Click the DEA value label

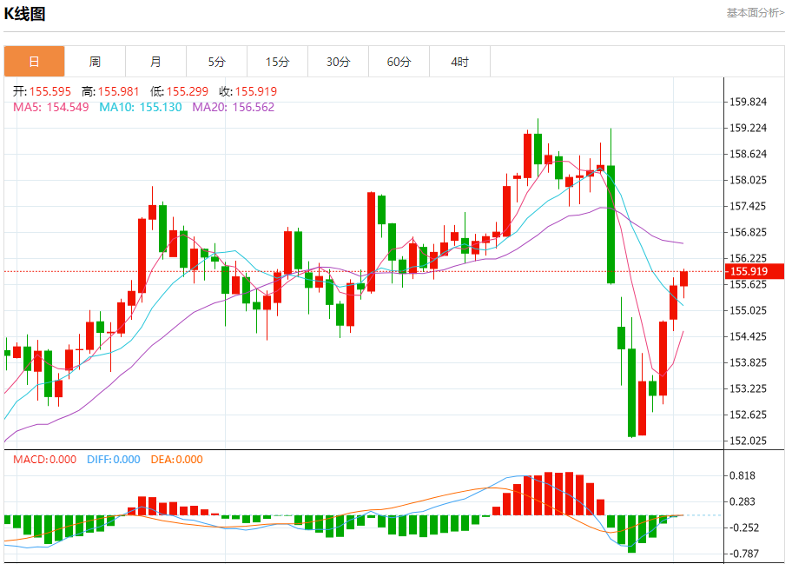[x=176, y=460]
